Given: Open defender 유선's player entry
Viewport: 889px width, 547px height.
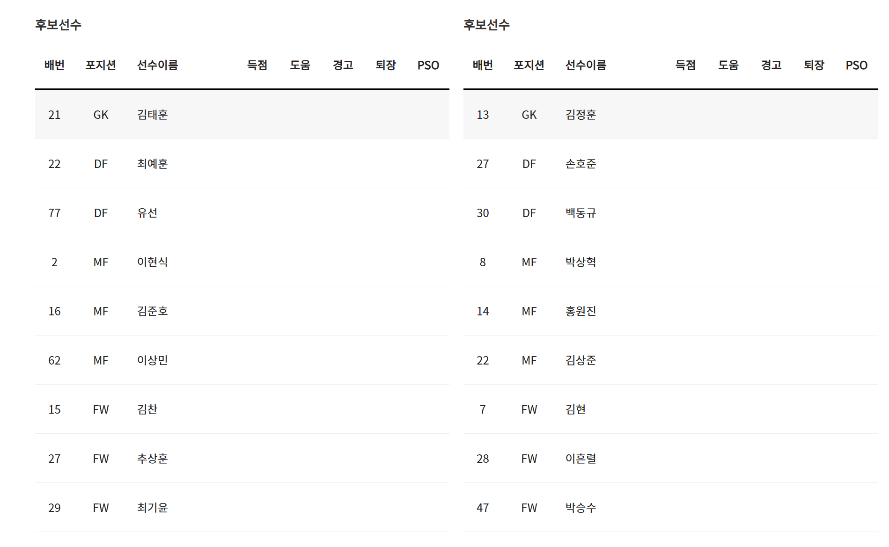Looking at the screenshot, I should click(147, 213).
